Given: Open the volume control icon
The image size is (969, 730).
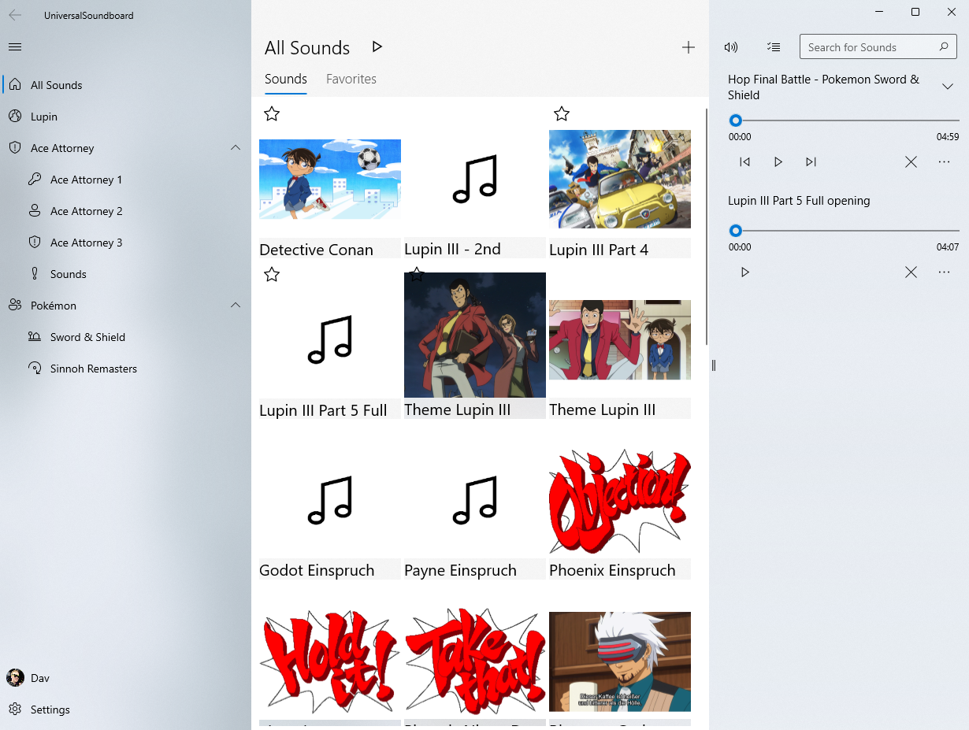Looking at the screenshot, I should [x=731, y=47].
